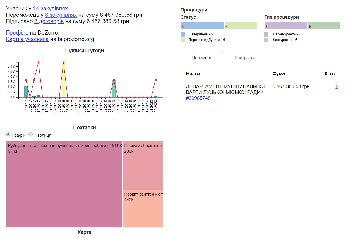The width and height of the screenshot is (358, 238).
Task: Click the Завершена legend color swatch
Action: pyautogui.click(x=183, y=34)
